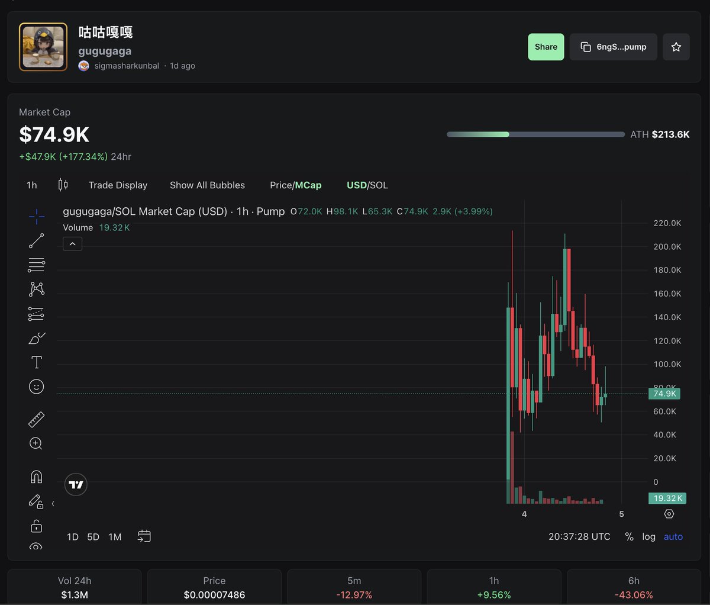Select the 1M time range
This screenshot has width=710, height=605.
click(x=115, y=537)
